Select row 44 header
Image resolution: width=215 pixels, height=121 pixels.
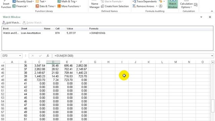pyautogui.click(x=3, y=66)
